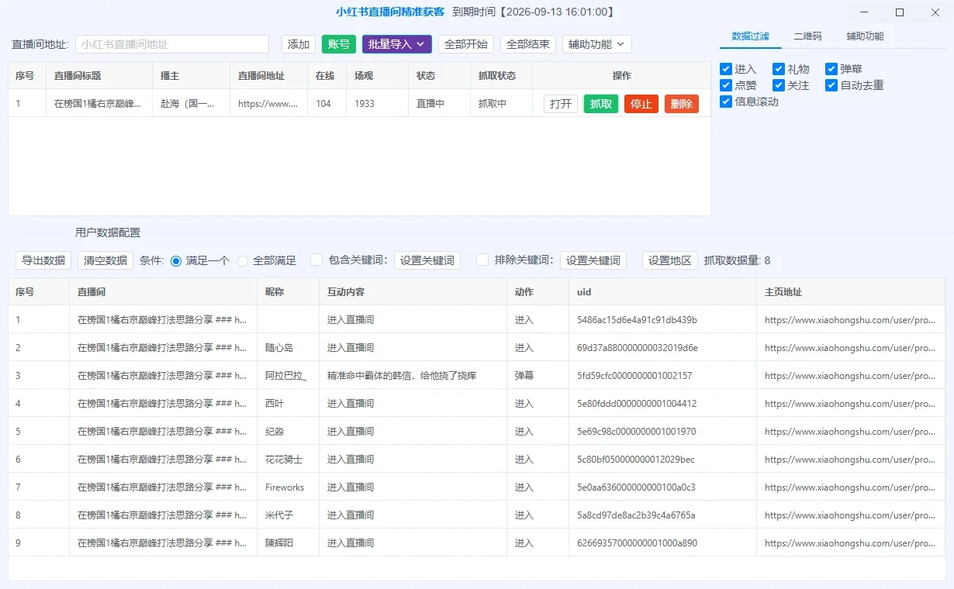The height and width of the screenshot is (589, 954).
Task: Toggle the 礼物 checkbox
Action: 779,69
